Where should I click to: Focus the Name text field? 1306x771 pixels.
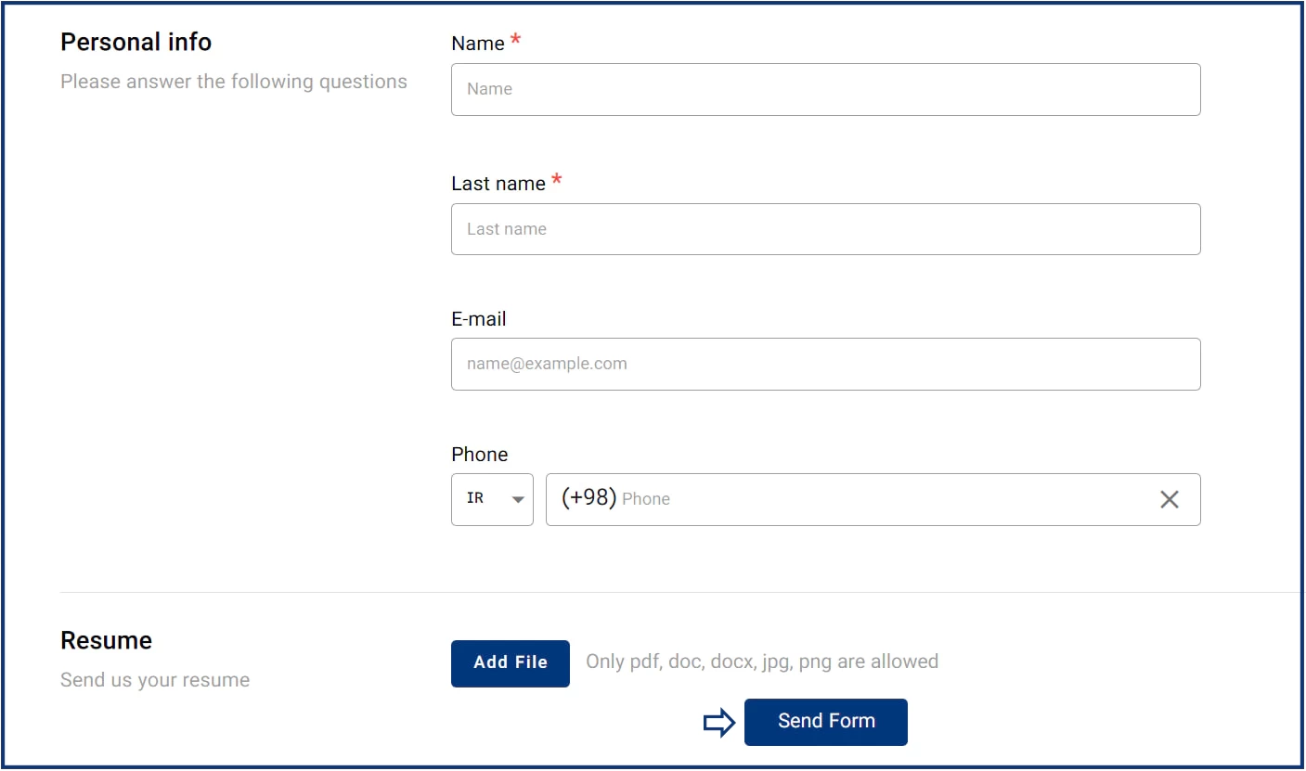point(825,90)
